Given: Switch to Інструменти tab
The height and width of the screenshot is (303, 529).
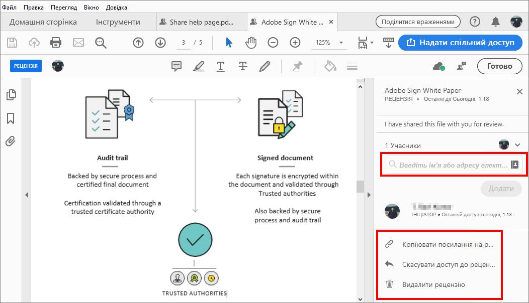Looking at the screenshot, I should 118,22.
